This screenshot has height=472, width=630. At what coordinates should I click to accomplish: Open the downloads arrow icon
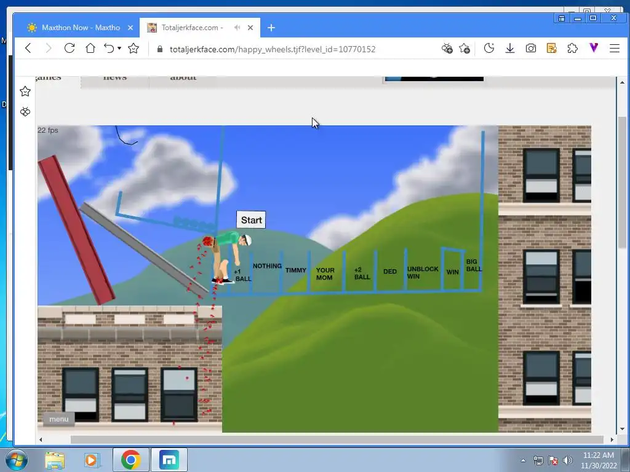tap(510, 49)
